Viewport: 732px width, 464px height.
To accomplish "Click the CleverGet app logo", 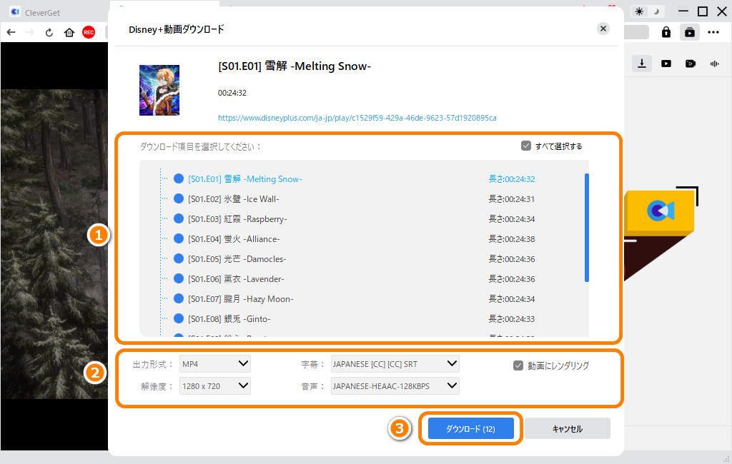I will click(15, 12).
